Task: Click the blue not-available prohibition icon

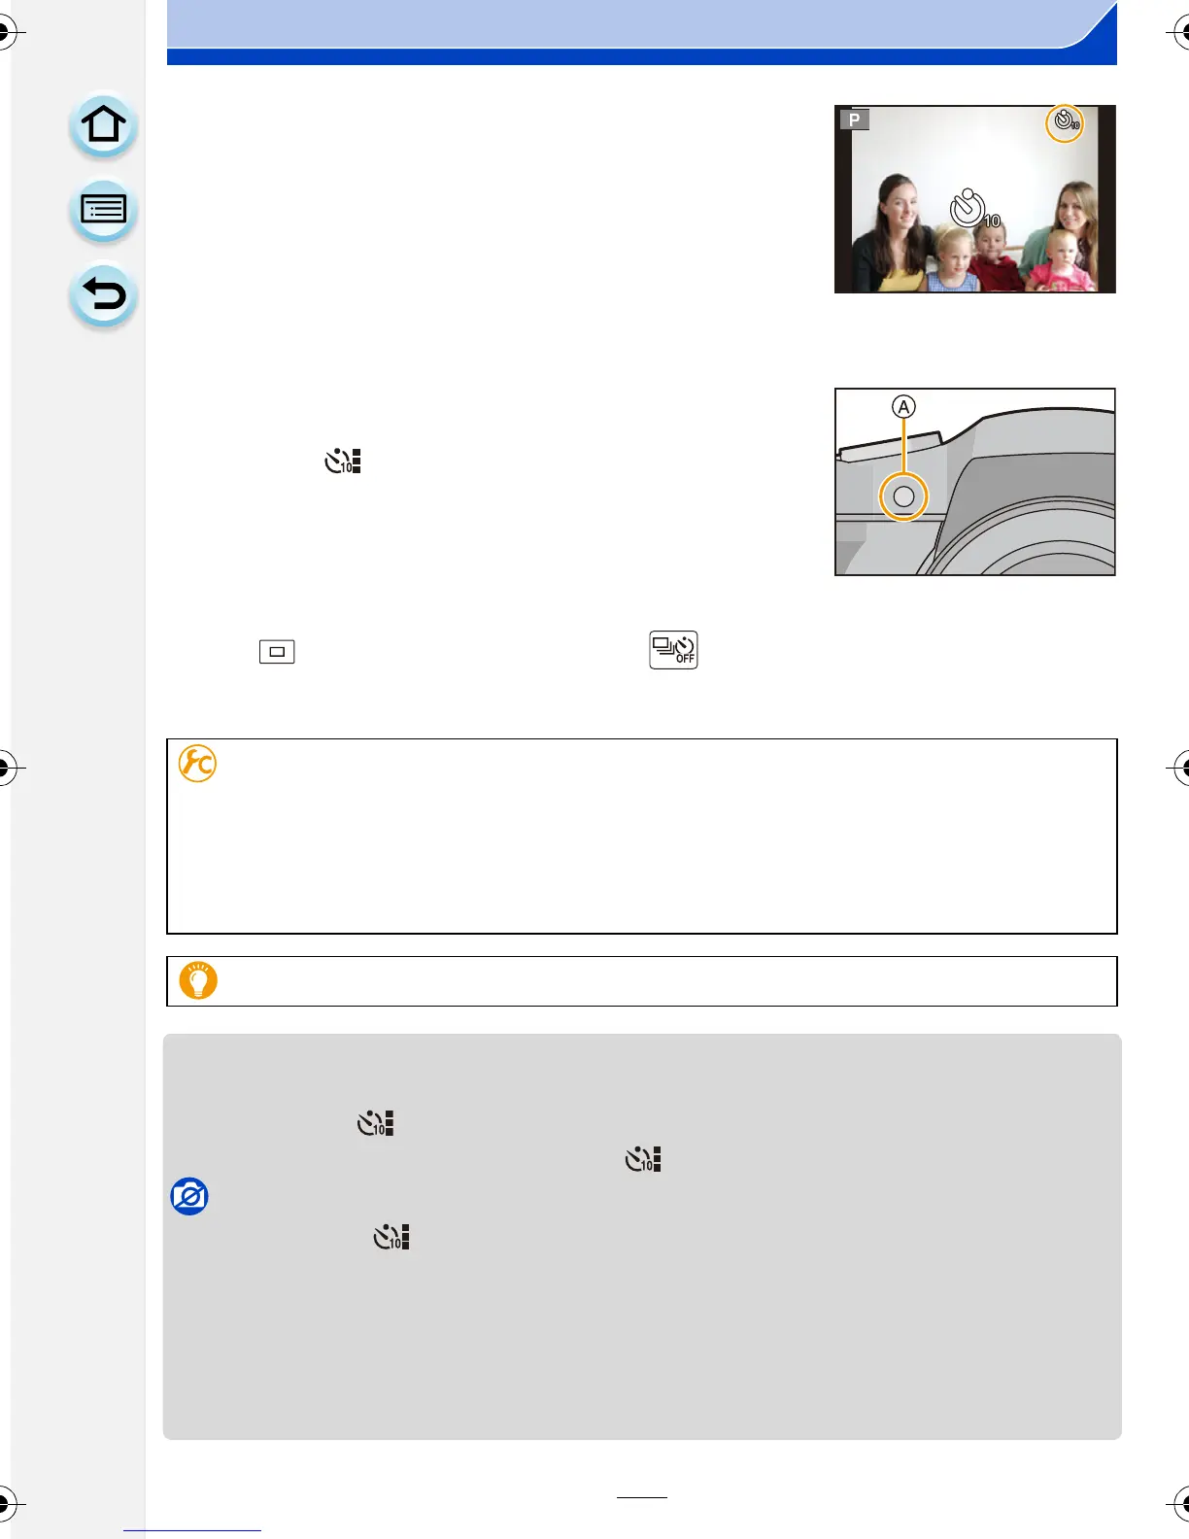Action: coord(189,1197)
